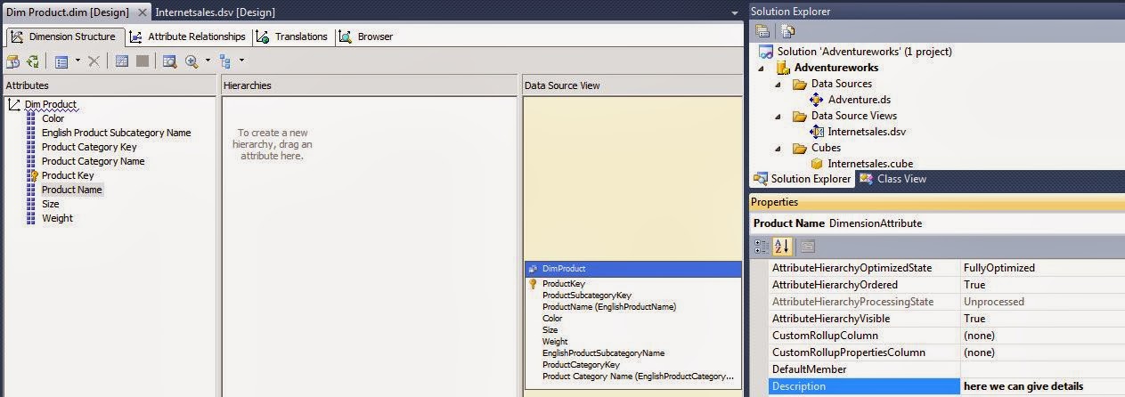The image size is (1125, 397).
Task: Click the Delete X toolbar icon
Action: coord(94,61)
